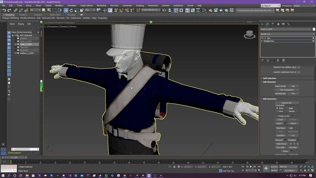This screenshot has height=178, width=316.
Task: Click the Edit Triangulation button
Action: pyautogui.click(x=287, y=90)
